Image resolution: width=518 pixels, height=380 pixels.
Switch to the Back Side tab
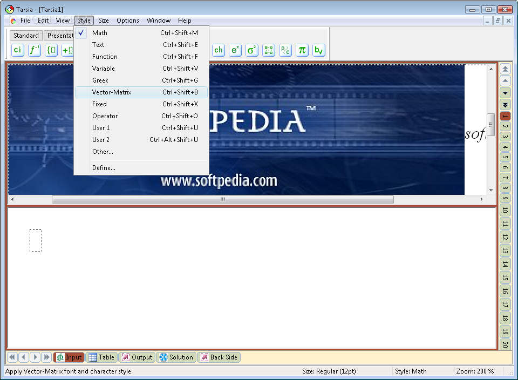219,357
